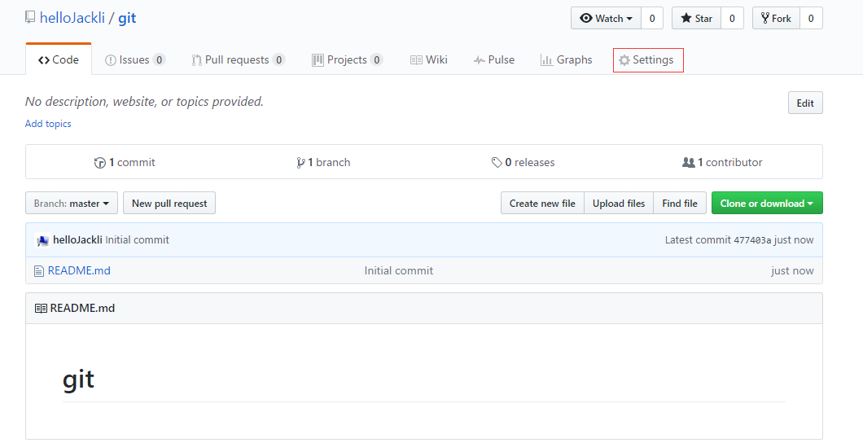Click the just now timestamp in README.md row
This screenshot has height=443, width=863.
coord(792,270)
